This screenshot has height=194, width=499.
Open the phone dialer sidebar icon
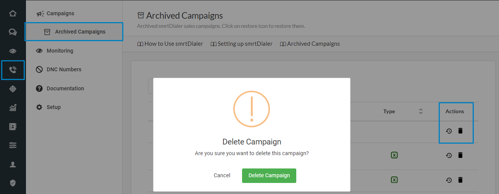click(x=13, y=70)
